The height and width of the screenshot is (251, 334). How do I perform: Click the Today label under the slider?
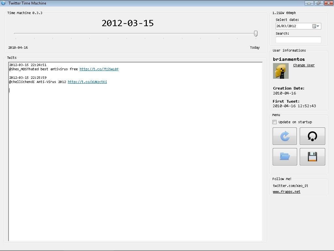(x=255, y=47)
